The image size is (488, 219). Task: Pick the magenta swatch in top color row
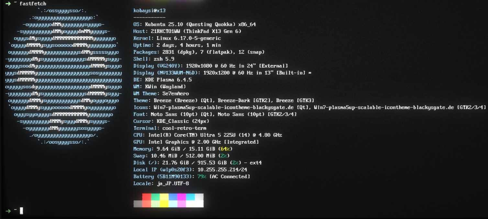coord(182,197)
